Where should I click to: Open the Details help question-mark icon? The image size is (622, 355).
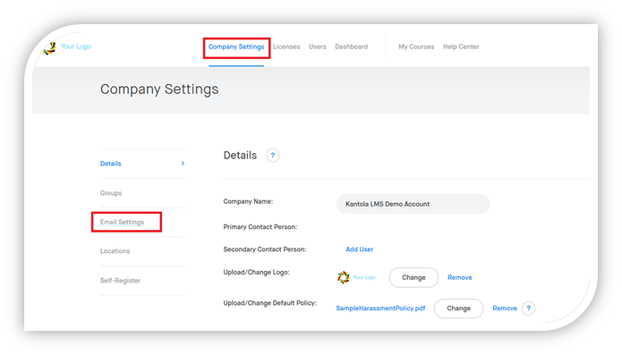click(x=273, y=156)
